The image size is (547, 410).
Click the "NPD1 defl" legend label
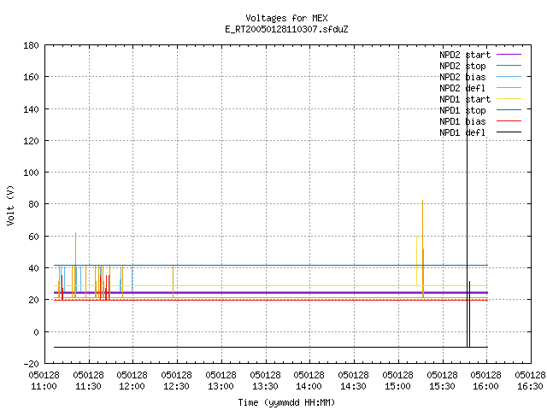pos(462,132)
